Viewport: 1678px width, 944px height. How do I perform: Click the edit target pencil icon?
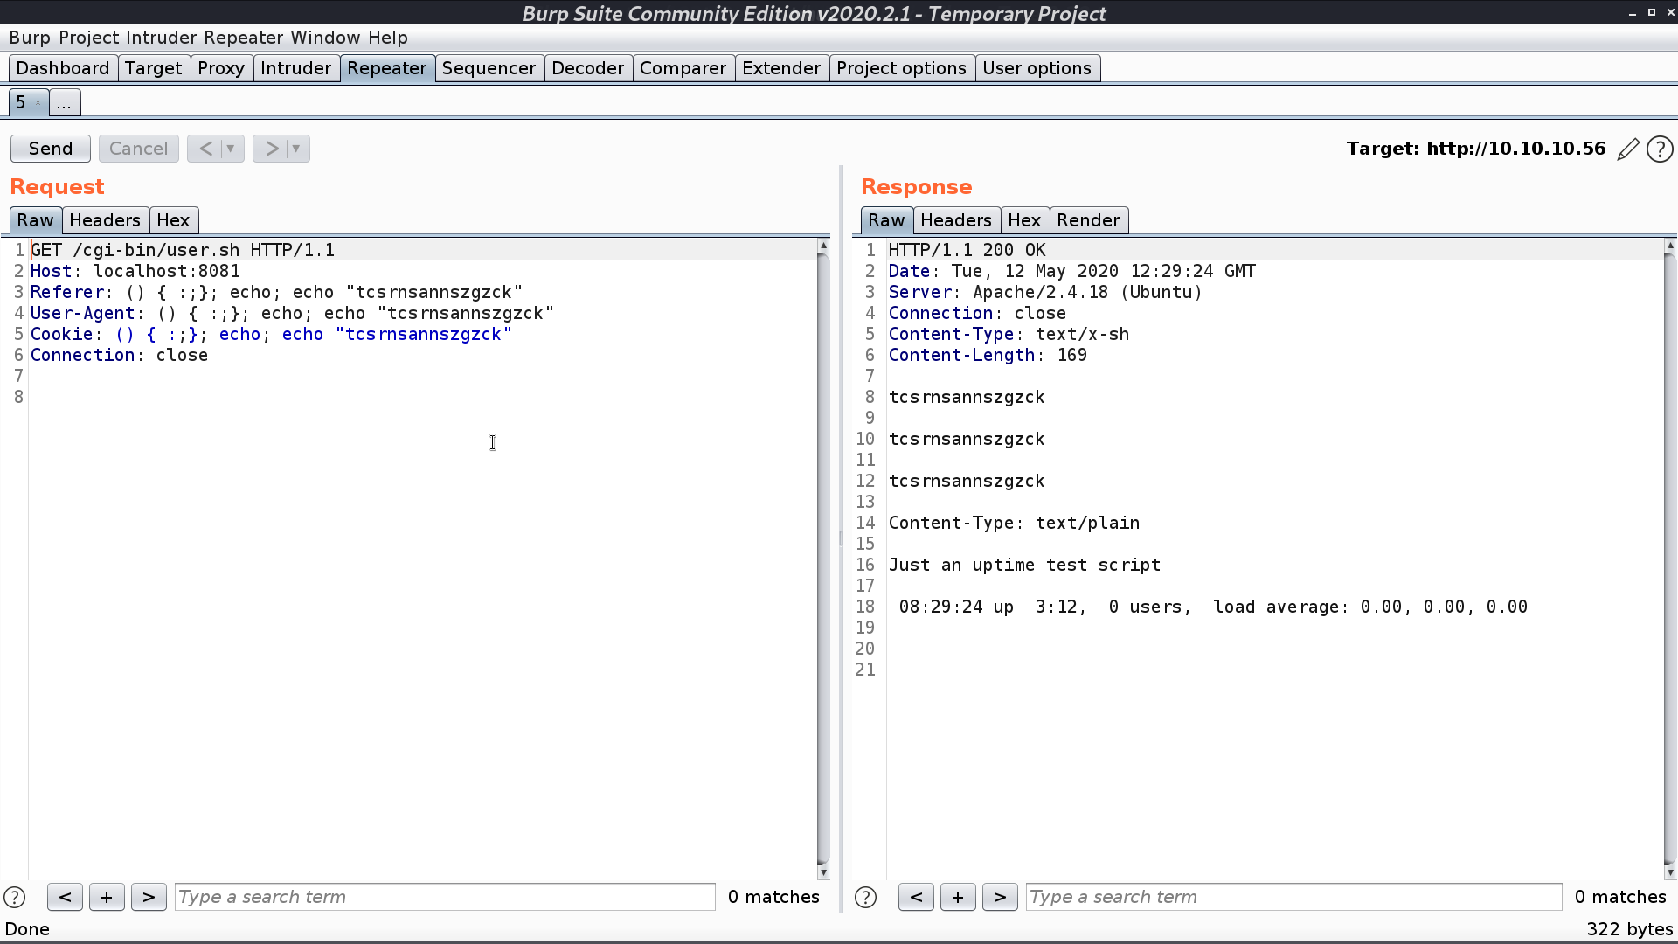[x=1628, y=149]
